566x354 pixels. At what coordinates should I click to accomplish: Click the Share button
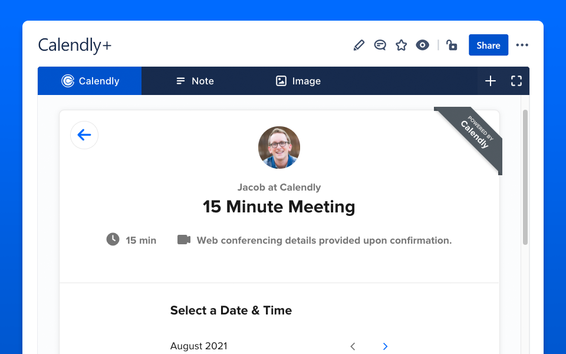[488, 45]
